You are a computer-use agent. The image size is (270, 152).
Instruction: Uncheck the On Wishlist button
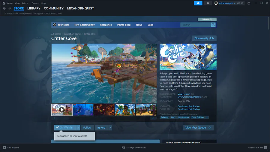[x=65, y=128]
